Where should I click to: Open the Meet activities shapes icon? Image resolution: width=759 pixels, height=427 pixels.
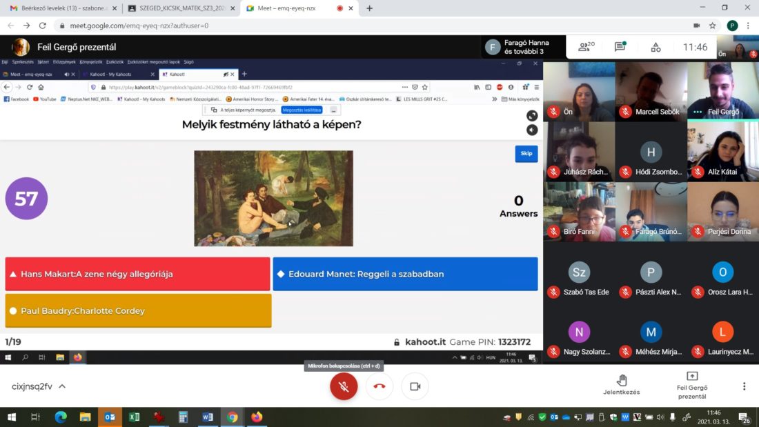pyautogui.click(x=655, y=47)
